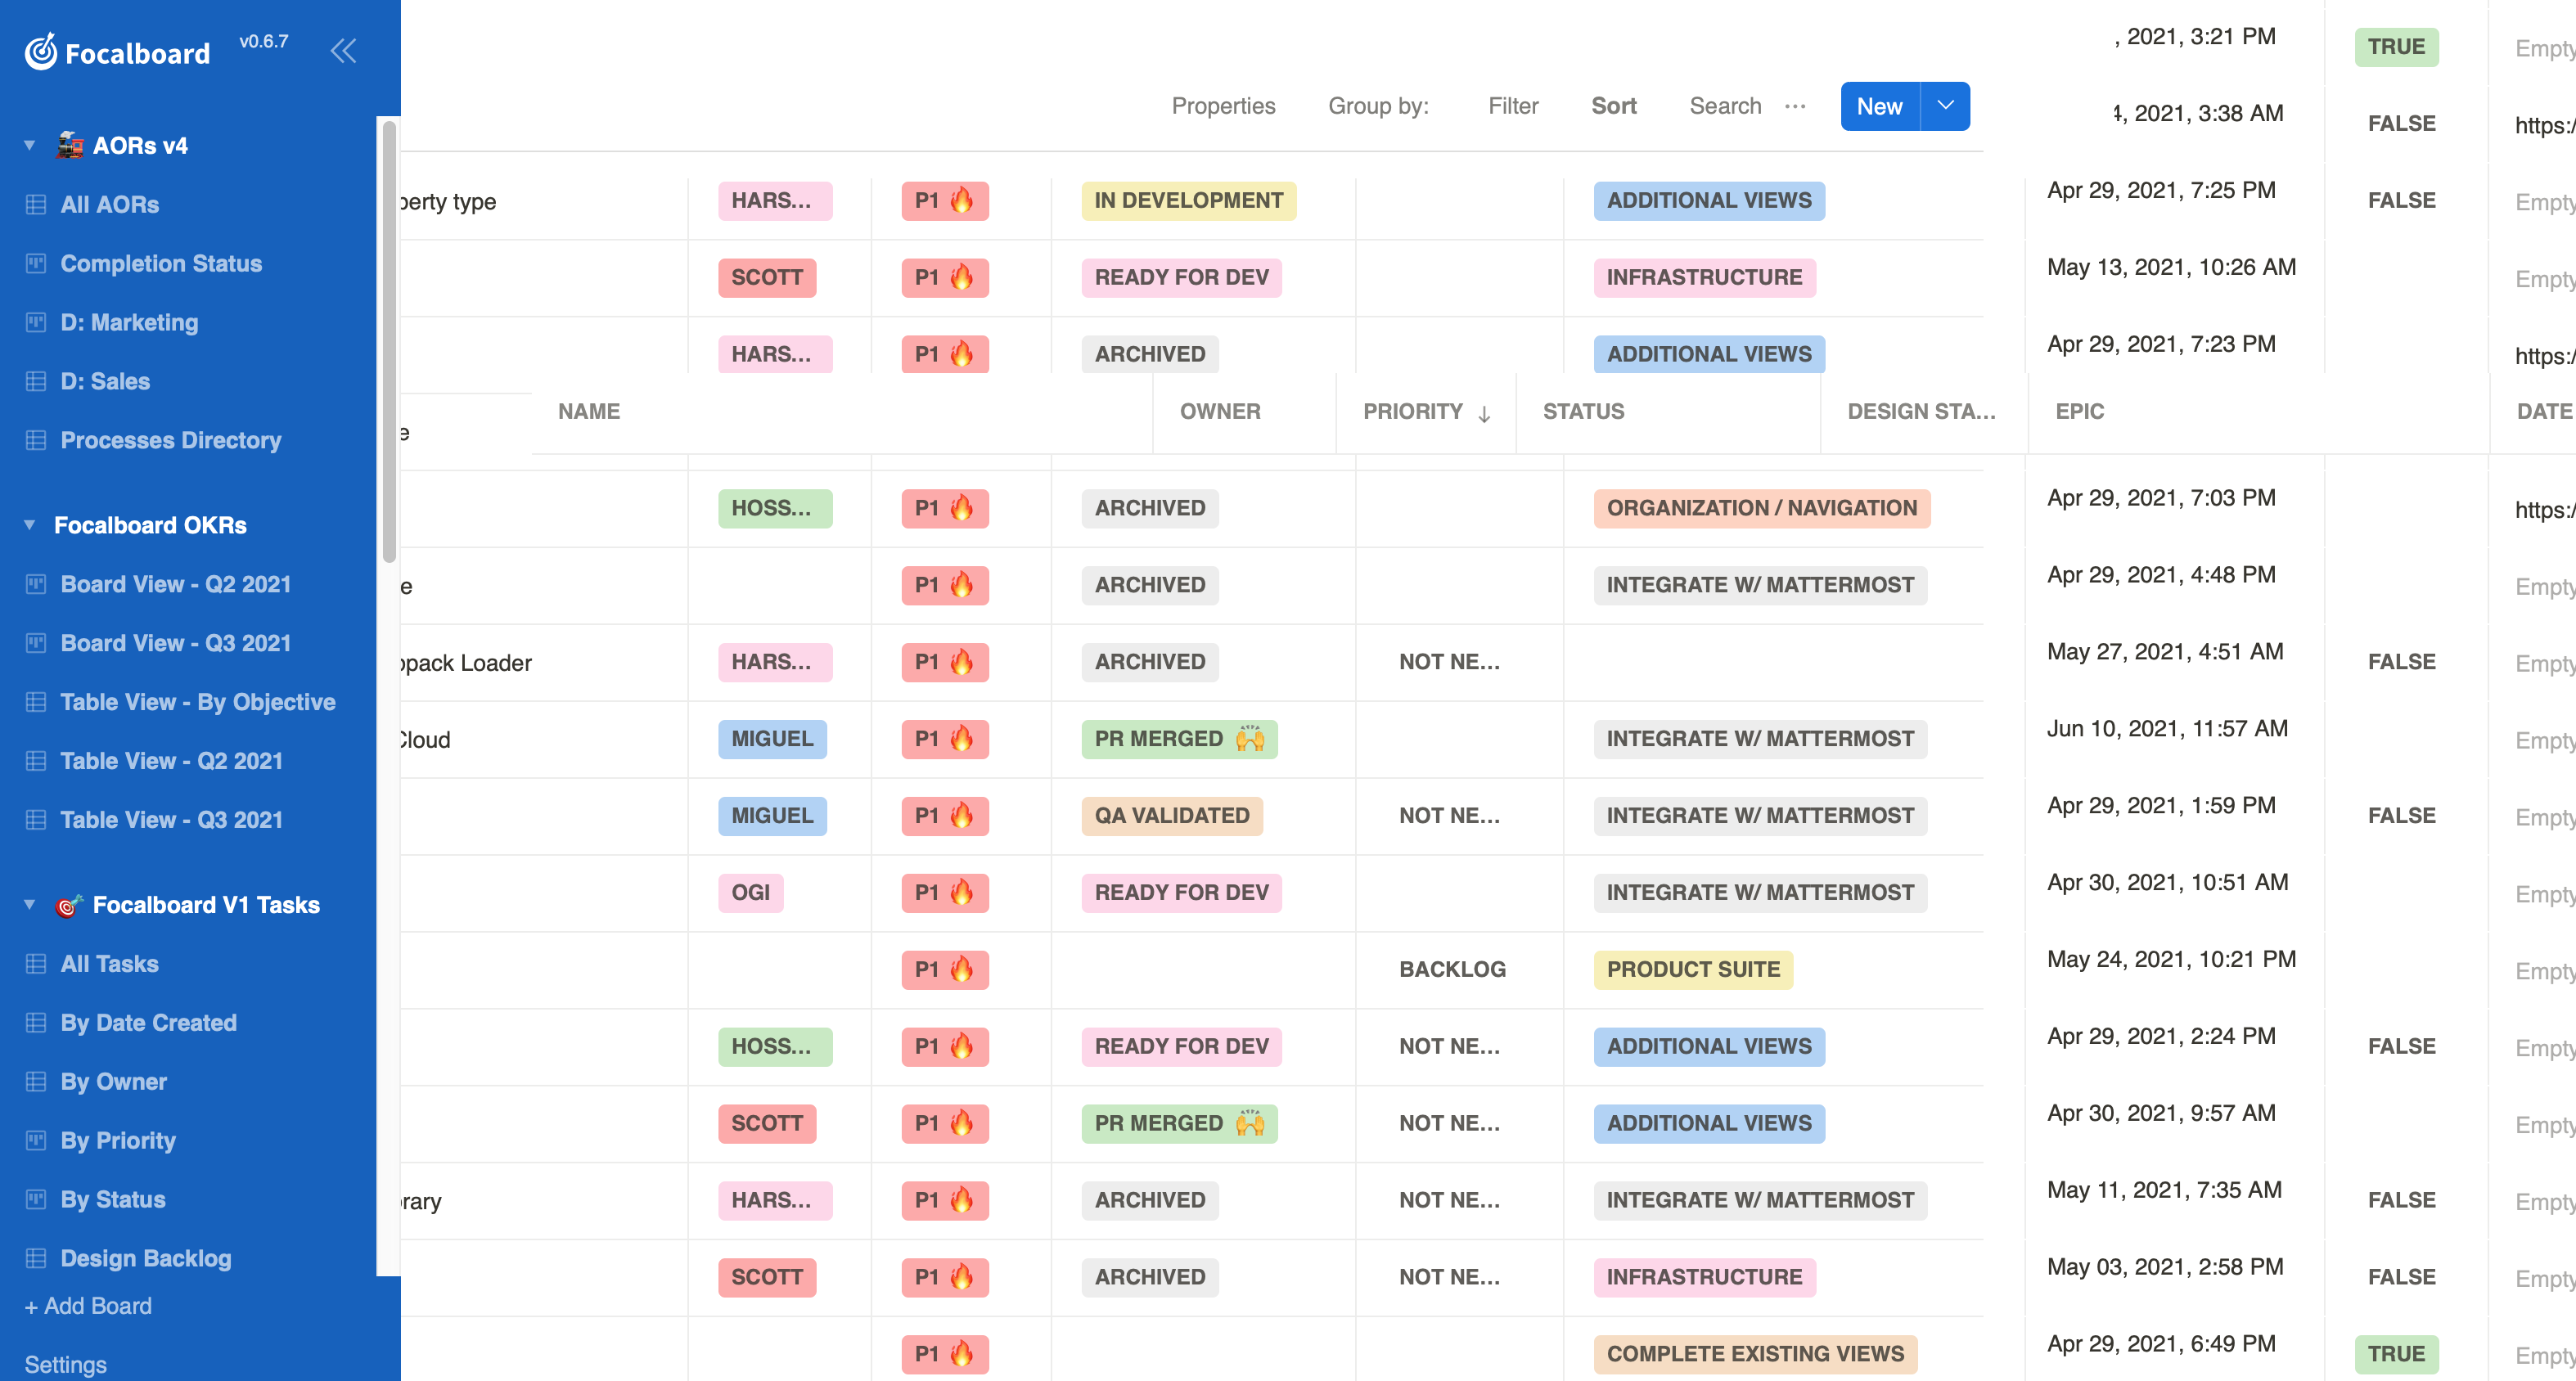Viewport: 2576px width, 1381px height.
Task: Open the New button dropdown arrow
Action: (1945, 106)
